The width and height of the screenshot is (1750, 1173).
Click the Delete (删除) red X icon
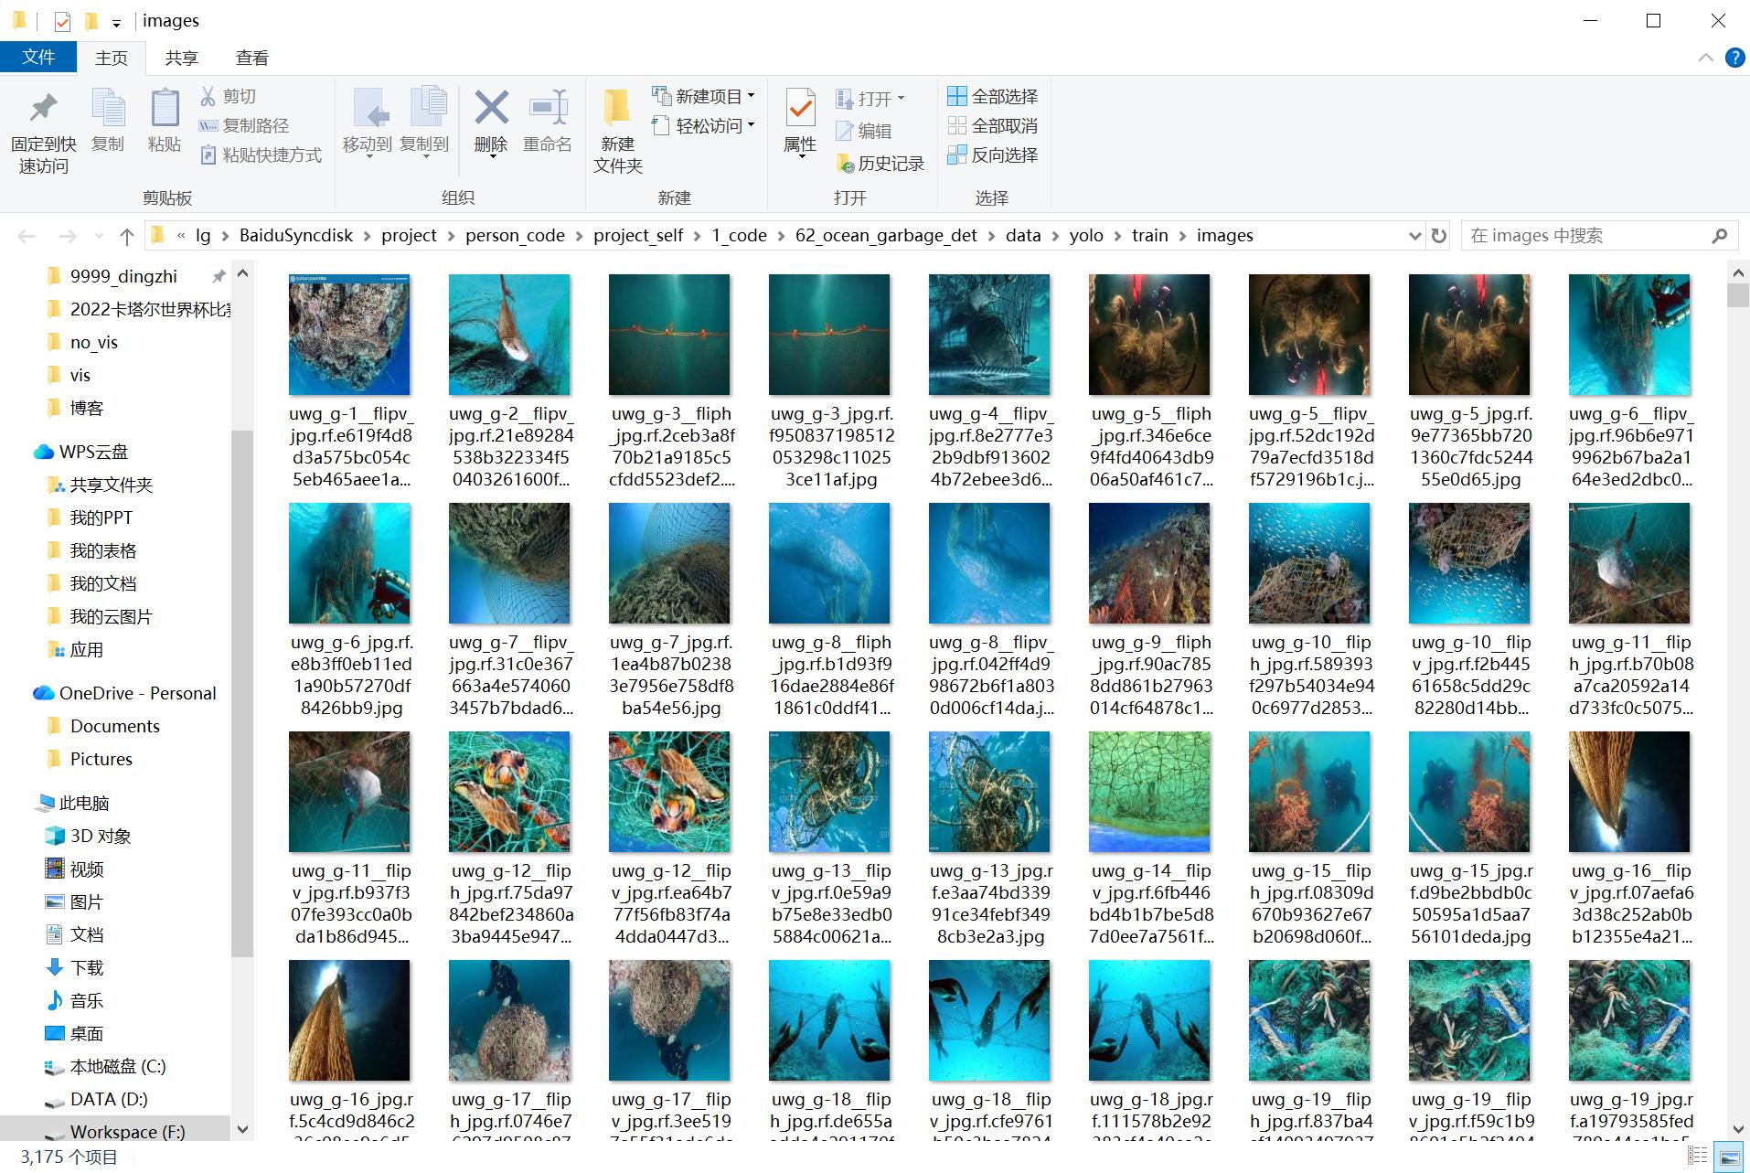point(491,110)
